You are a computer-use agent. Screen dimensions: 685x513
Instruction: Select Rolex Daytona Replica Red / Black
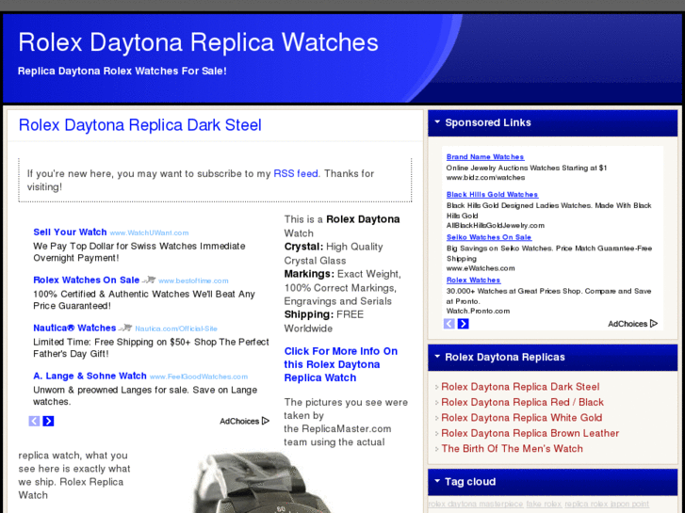click(x=523, y=402)
